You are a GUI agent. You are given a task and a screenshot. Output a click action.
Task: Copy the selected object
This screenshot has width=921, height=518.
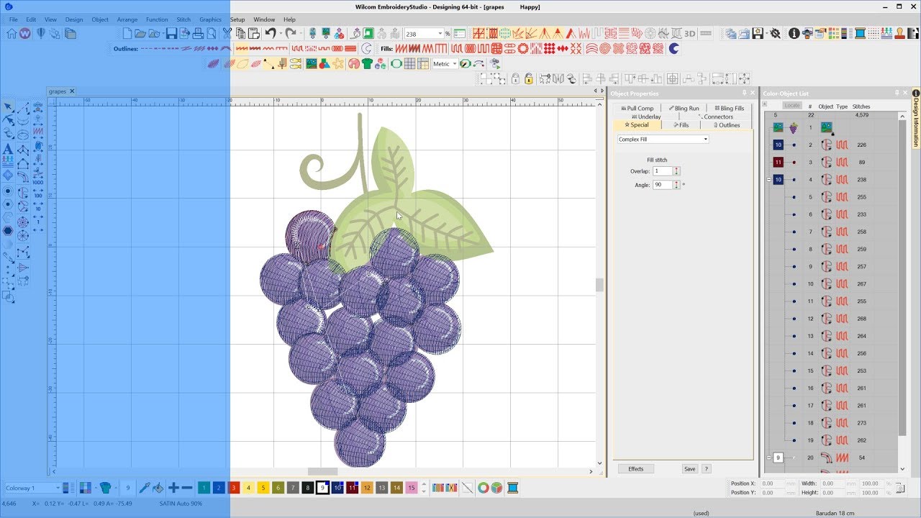241,33
